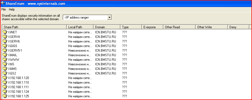Screen dimensions: 252x100
Task: Select the \\NS share path text
Action: (x=11, y=64)
